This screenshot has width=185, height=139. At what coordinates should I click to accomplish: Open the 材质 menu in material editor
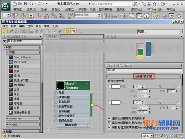[x=14, y=26]
